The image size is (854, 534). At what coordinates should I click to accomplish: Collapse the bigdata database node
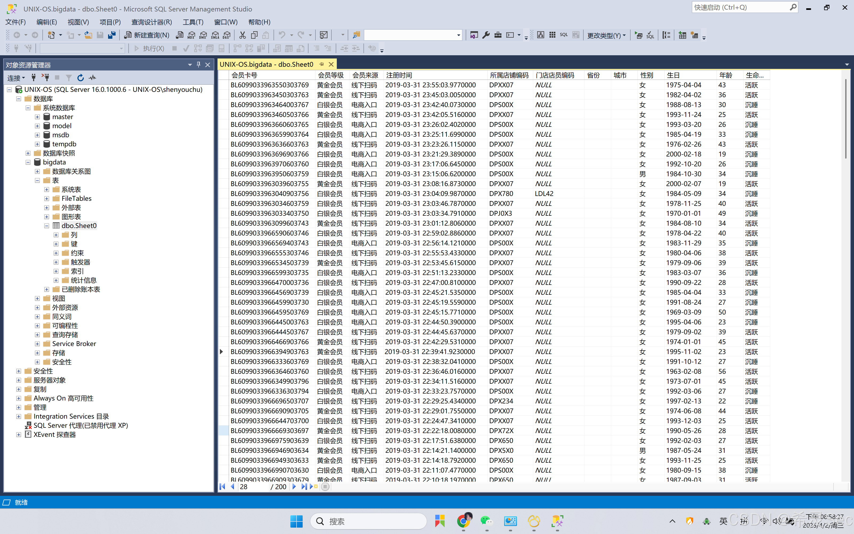pyautogui.click(x=28, y=162)
